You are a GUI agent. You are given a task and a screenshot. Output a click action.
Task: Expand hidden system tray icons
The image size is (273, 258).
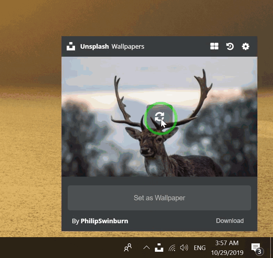point(147,248)
